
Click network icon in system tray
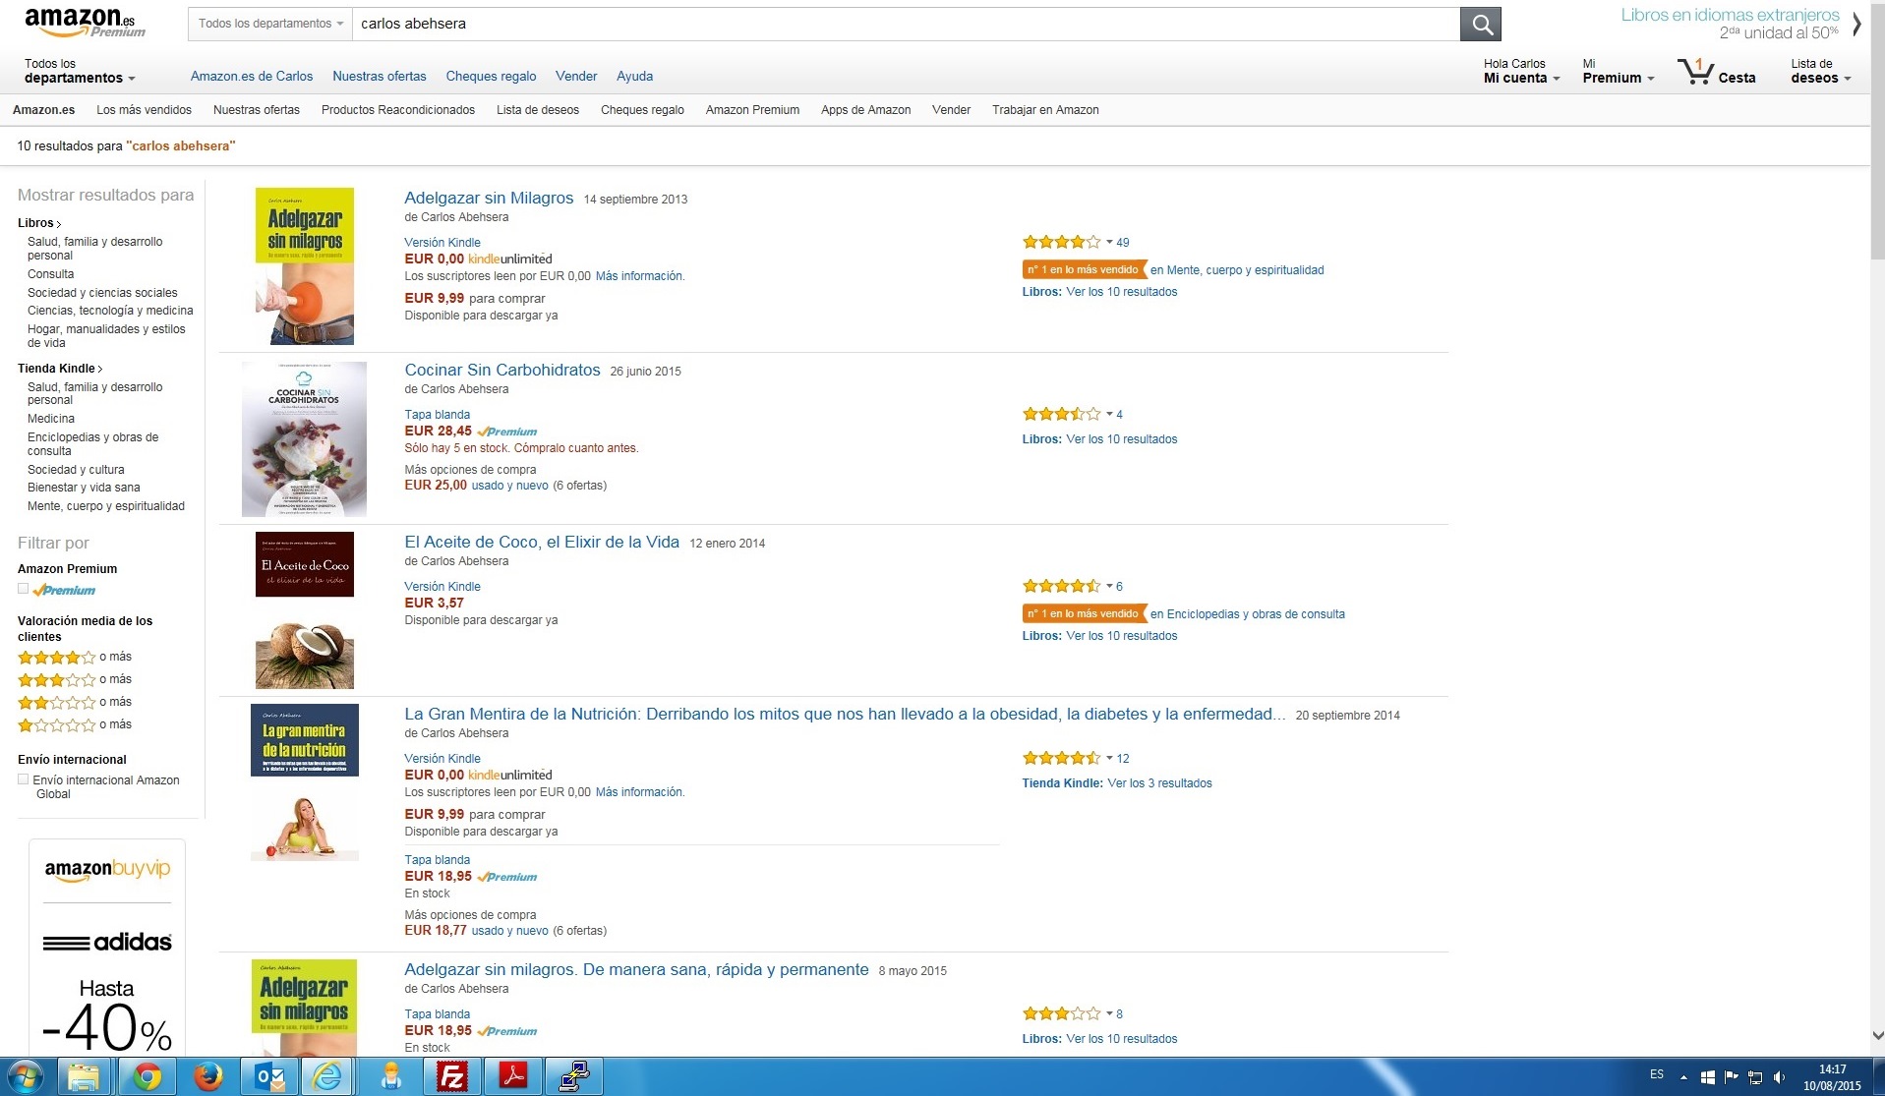(x=1754, y=1077)
